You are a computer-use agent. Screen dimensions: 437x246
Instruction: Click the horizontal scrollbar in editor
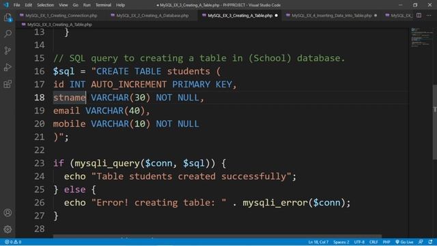217,236
